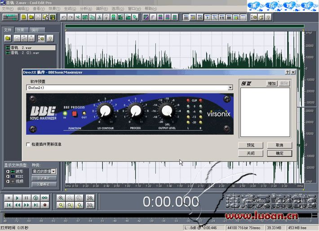
Task: Click the circled Play to End button
Action: [35, 198]
